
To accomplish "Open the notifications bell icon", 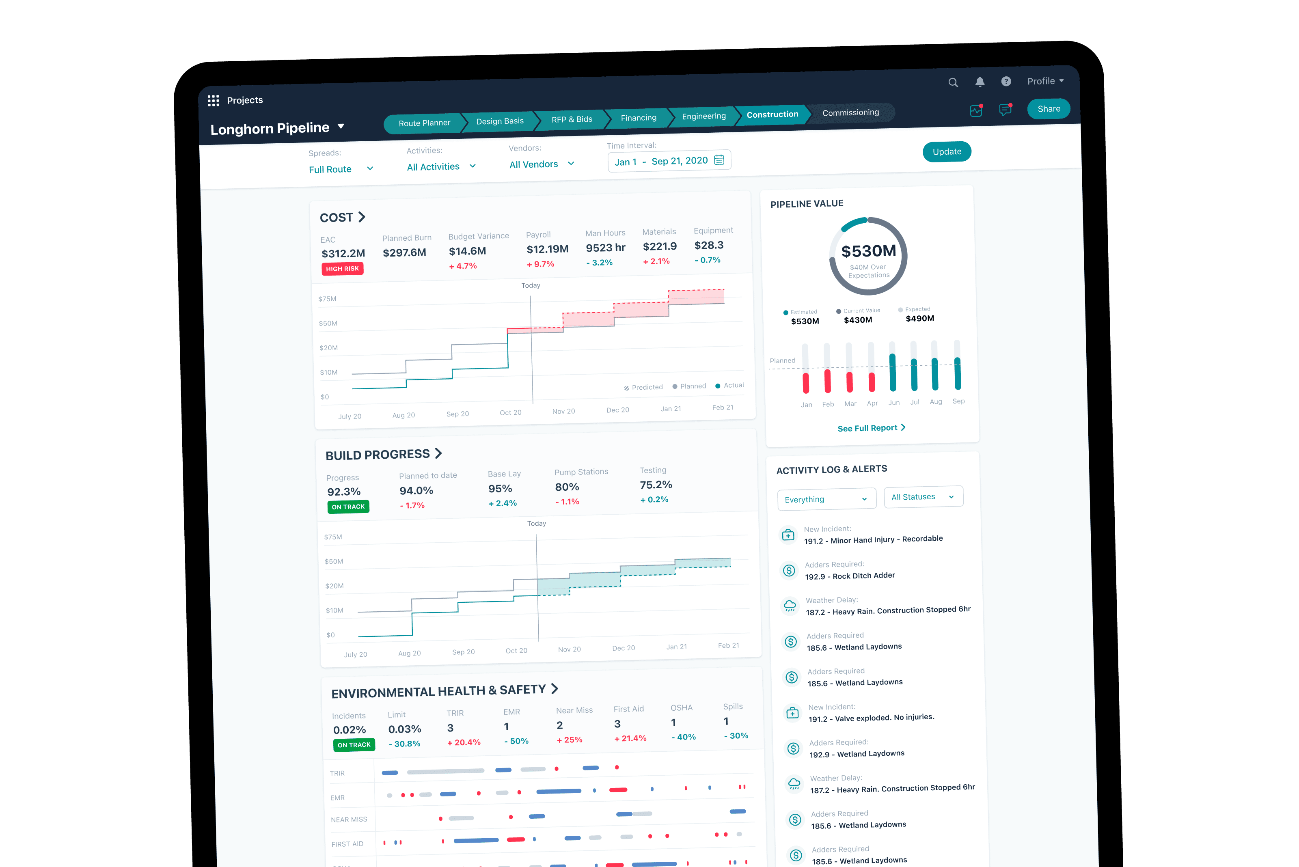I will (980, 82).
